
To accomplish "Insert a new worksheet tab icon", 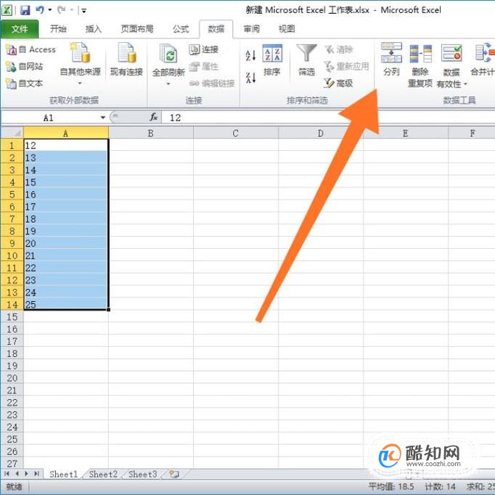I will 174,474.
